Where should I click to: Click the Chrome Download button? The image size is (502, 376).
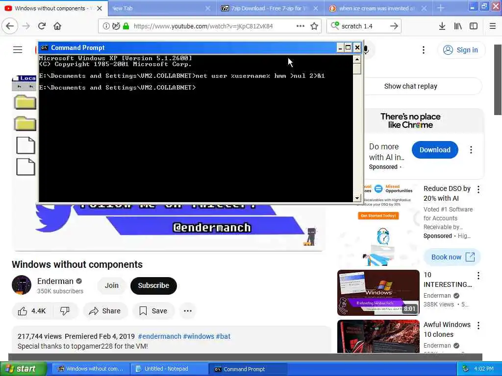tap(435, 150)
